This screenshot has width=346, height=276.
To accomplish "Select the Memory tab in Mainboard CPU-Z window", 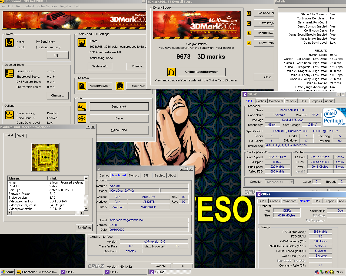I will (x=134, y=175).
